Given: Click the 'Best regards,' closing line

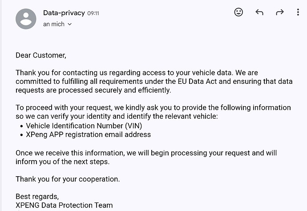Looking at the screenshot, I should click(x=37, y=196).
